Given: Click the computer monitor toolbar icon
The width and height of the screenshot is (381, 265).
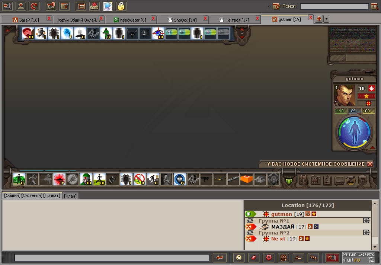Looking at the screenshot, I should coord(108,6).
